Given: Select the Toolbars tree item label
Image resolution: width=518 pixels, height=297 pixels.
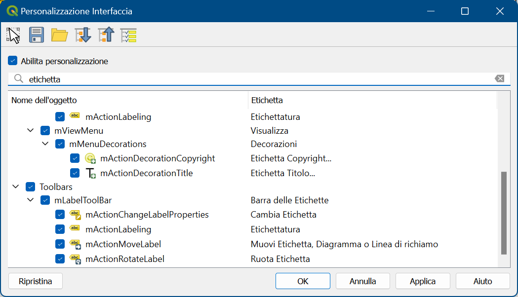Looking at the screenshot, I should tap(56, 187).
